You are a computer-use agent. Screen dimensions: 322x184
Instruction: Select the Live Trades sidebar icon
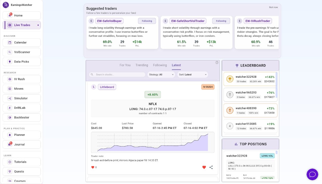(x=10, y=25)
